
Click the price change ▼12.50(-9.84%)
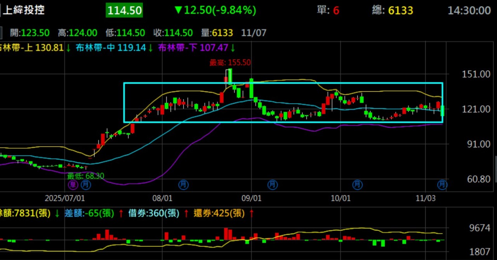215,10
